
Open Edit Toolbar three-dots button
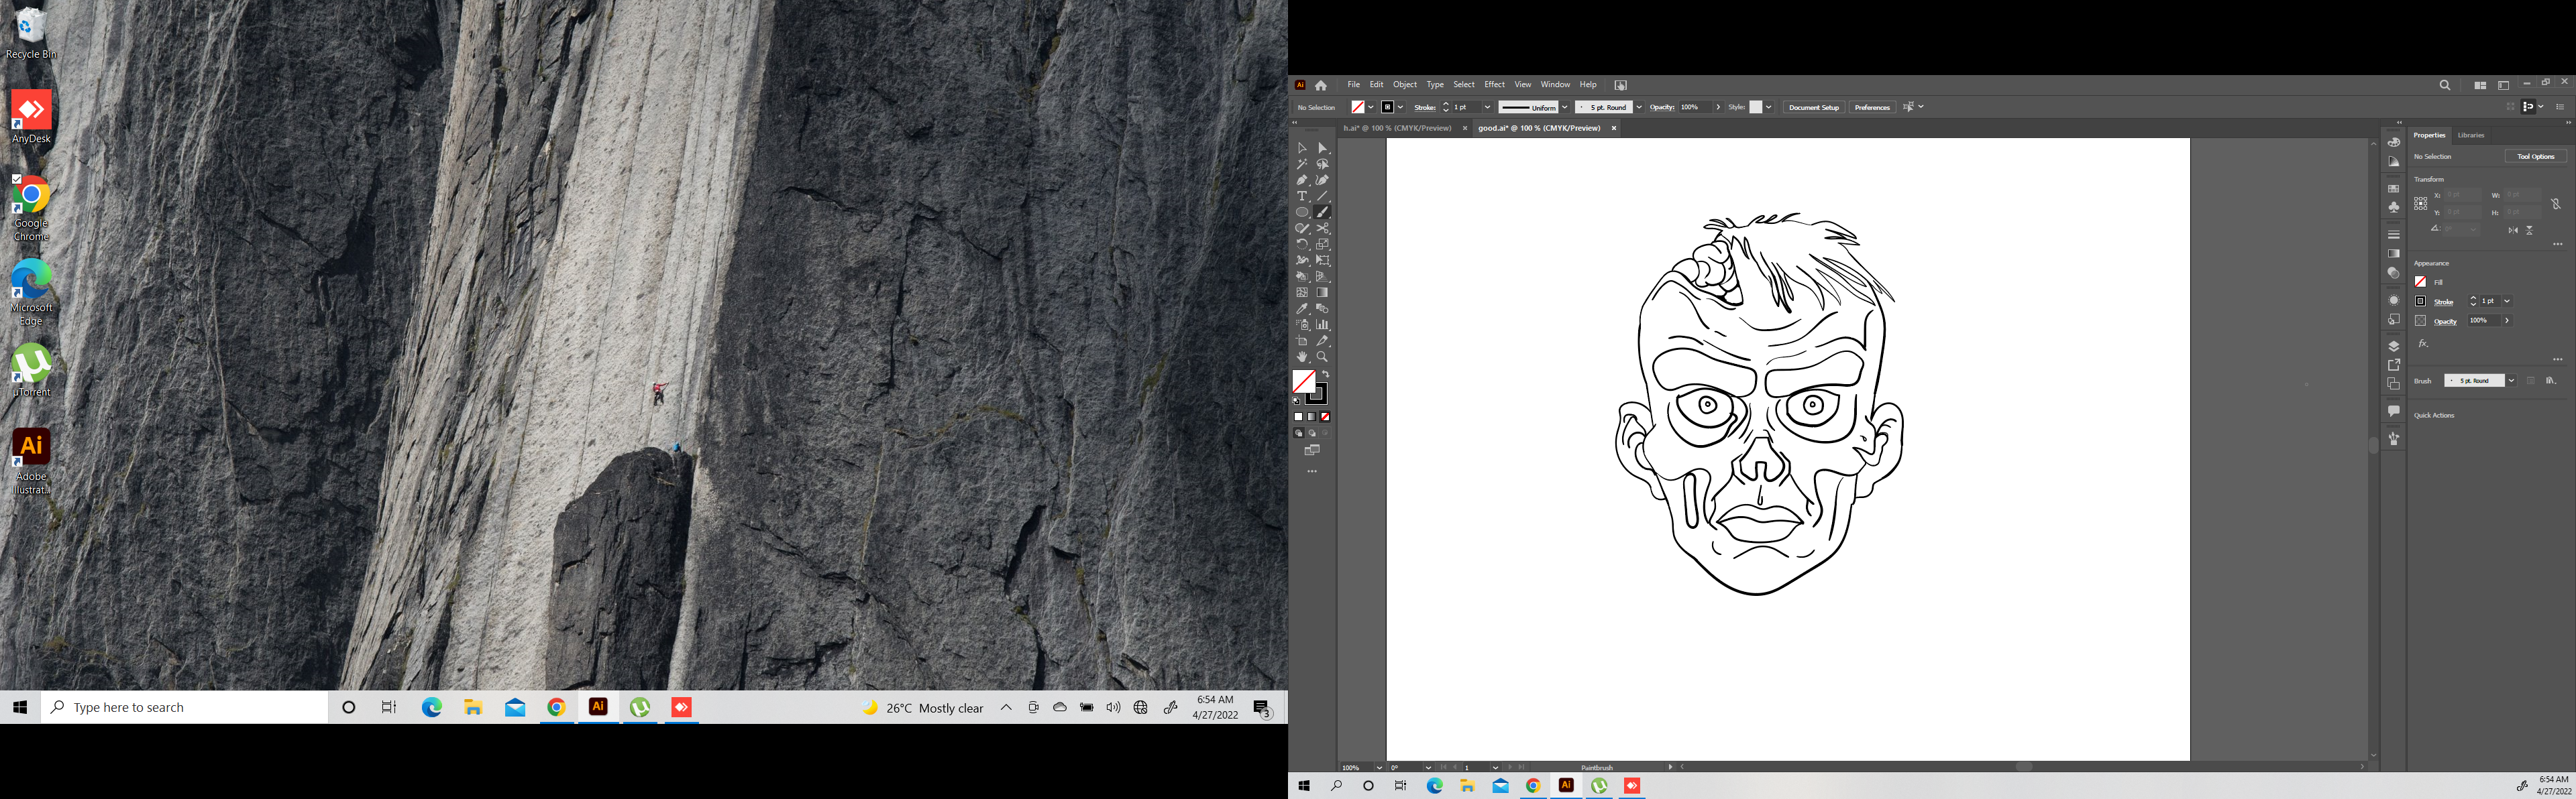tap(1312, 471)
